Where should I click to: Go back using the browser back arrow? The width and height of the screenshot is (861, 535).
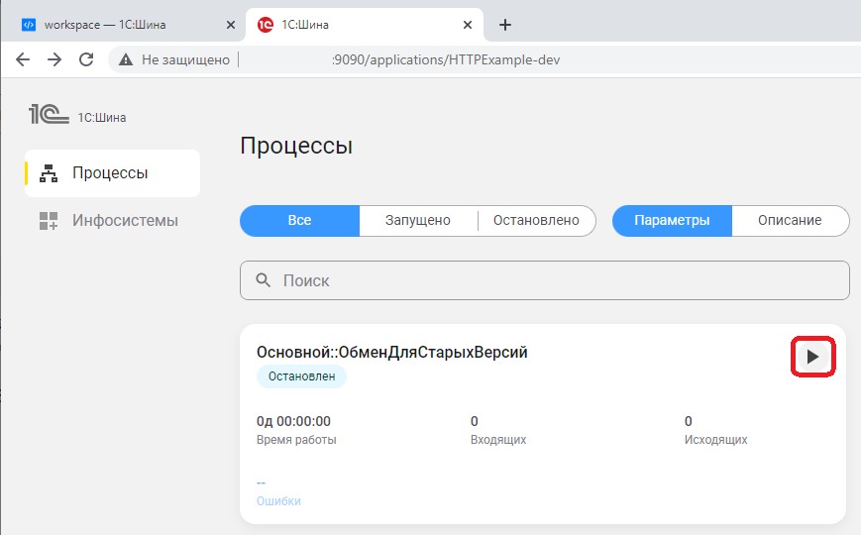coord(23,59)
